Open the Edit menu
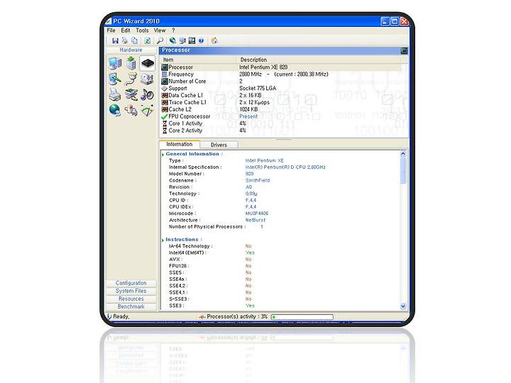This screenshot has width=511, height=383. (126, 30)
